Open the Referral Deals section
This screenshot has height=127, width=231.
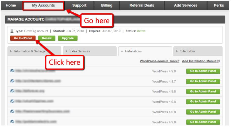tap(142, 6)
